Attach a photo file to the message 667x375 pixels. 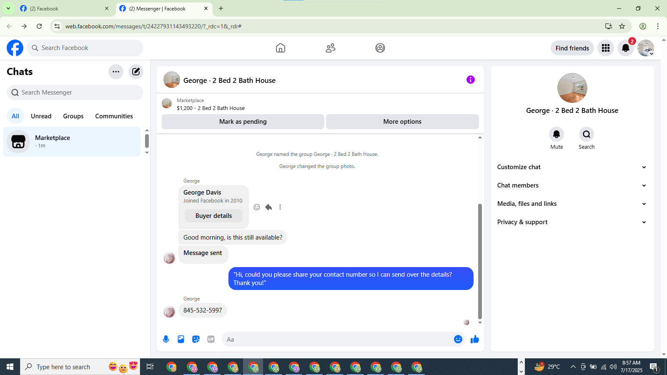[x=181, y=339]
